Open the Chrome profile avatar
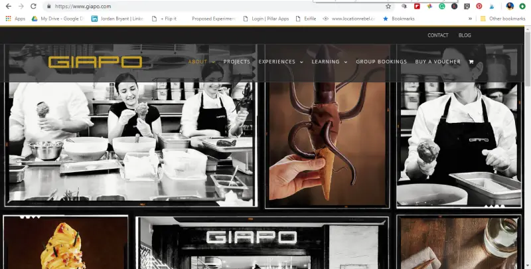This screenshot has width=531, height=269. (510, 6)
